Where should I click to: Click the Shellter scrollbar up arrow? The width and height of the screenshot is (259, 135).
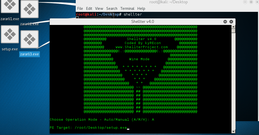pyautogui.click(x=233, y=27)
